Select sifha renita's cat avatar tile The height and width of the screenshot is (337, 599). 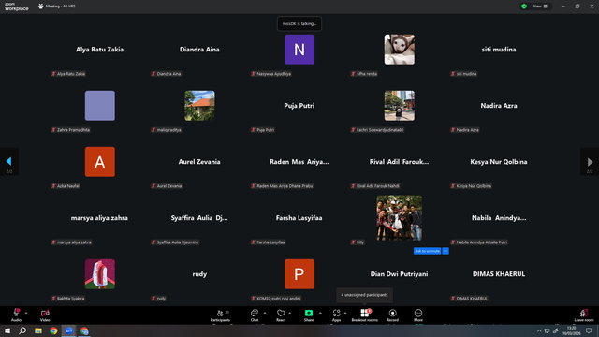(x=400, y=50)
